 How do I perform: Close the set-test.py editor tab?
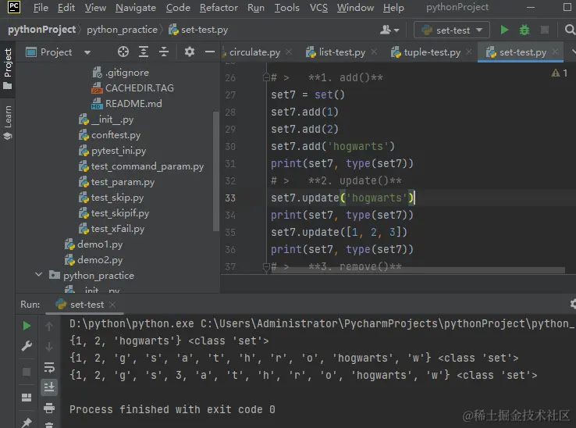click(x=556, y=52)
